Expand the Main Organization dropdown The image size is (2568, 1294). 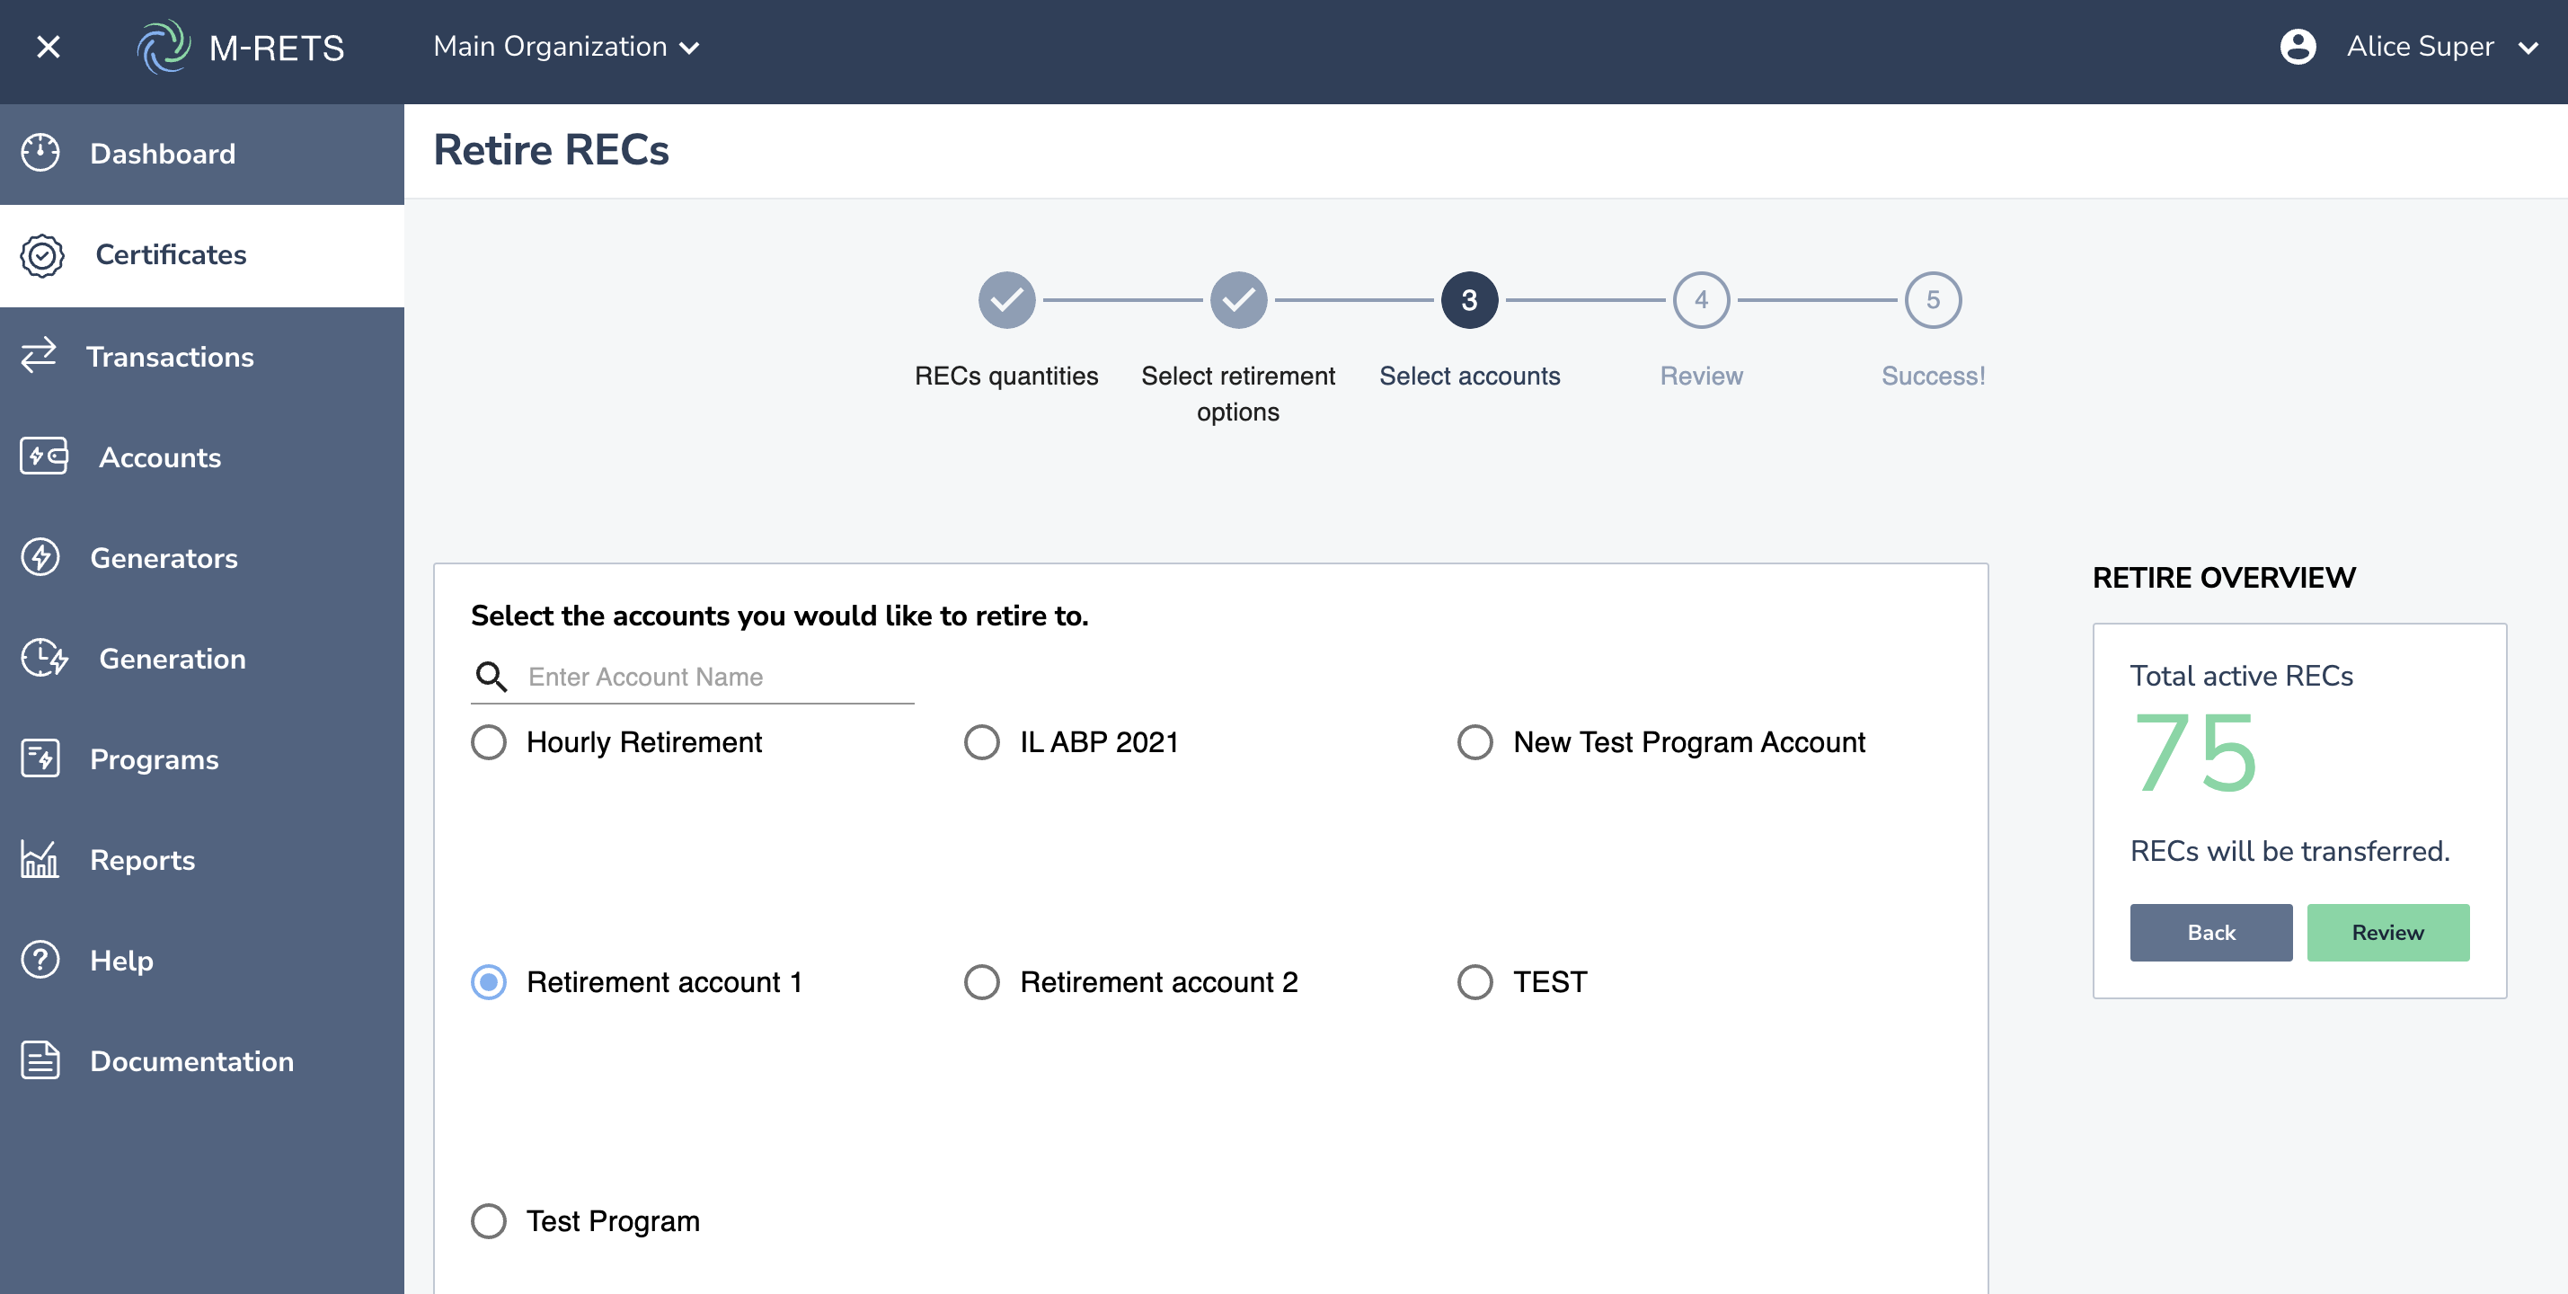pos(565,47)
